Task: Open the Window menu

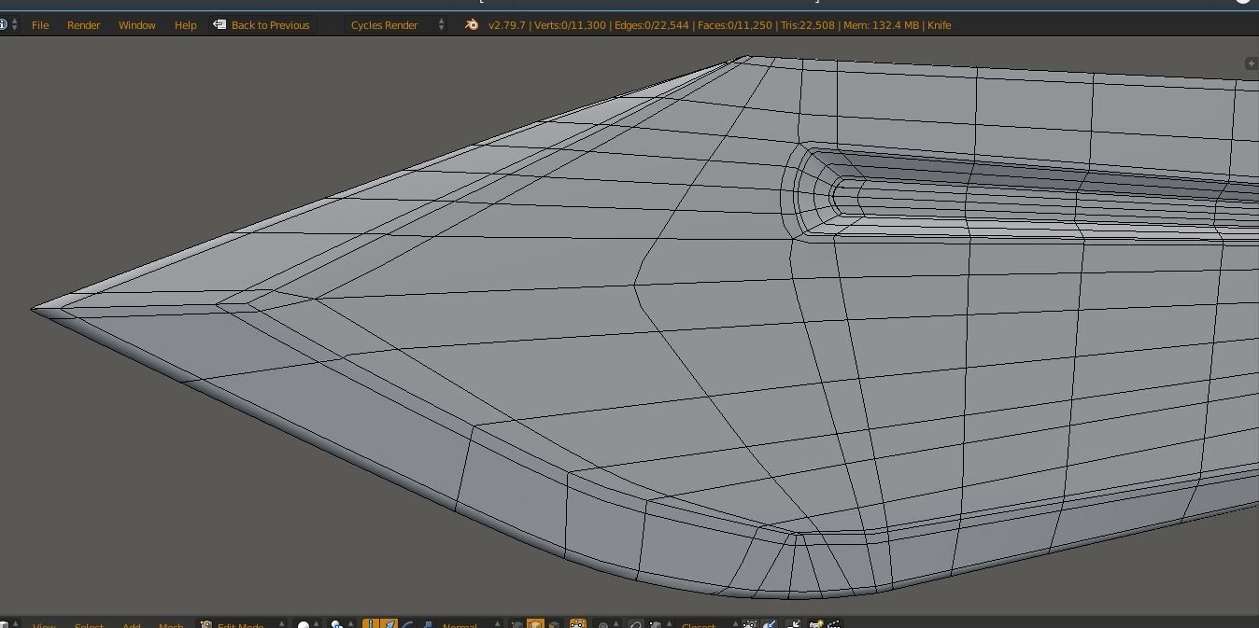Action: [x=136, y=25]
